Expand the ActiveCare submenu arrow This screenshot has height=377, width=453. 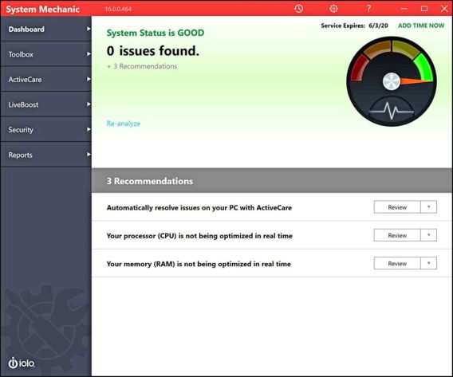coord(89,79)
